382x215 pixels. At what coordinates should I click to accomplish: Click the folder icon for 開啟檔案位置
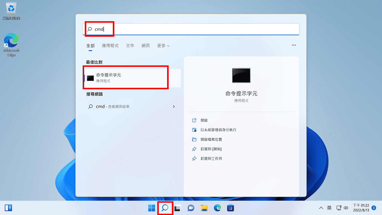(194, 139)
